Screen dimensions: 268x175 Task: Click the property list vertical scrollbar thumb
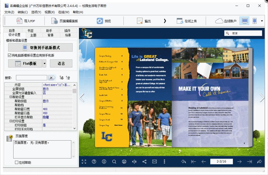74,91
